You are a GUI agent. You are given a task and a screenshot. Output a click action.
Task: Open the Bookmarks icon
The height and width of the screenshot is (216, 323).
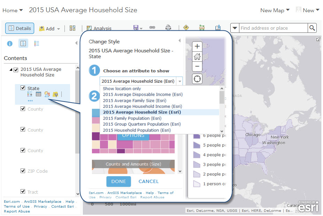pyautogui.click(x=218, y=28)
